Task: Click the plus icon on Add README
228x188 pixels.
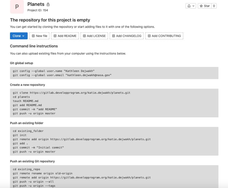Action: click(x=55, y=36)
